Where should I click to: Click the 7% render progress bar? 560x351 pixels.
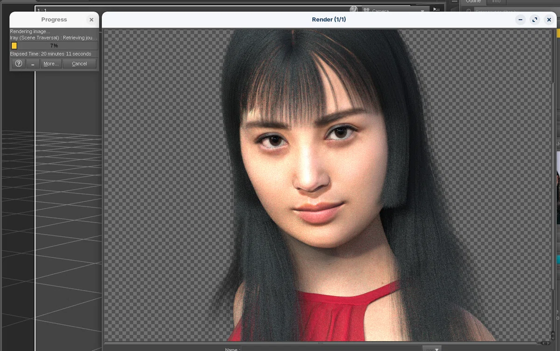(x=54, y=46)
